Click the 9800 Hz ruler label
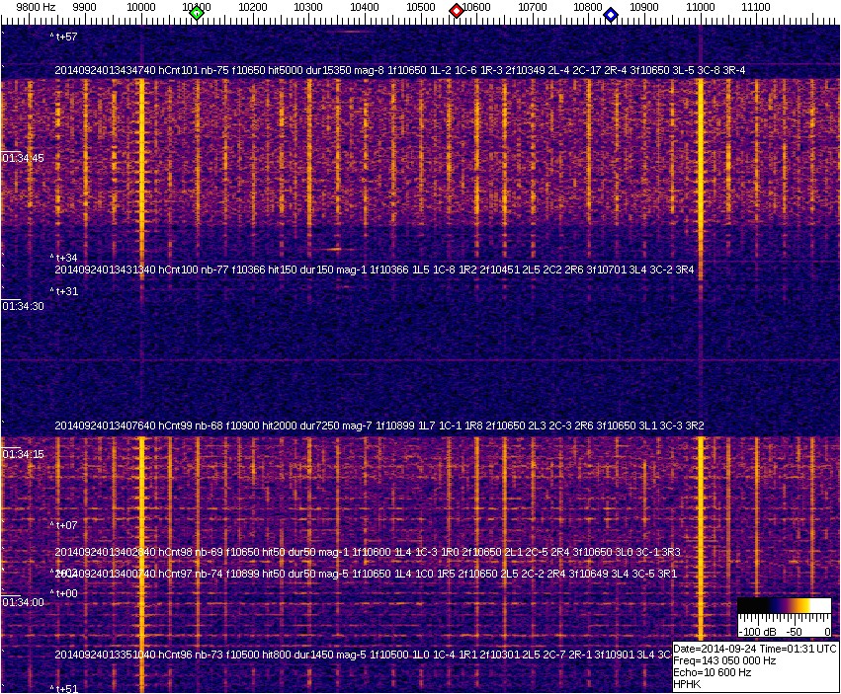The height and width of the screenshot is (694, 841). 37,6
